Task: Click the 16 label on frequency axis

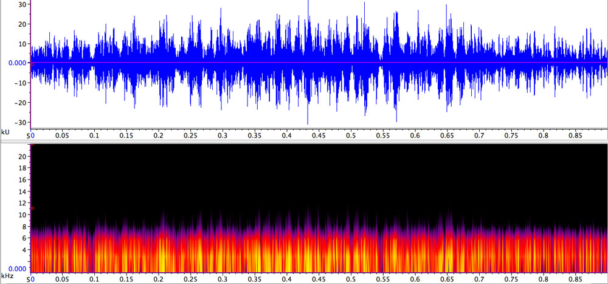Action: (x=22, y=179)
